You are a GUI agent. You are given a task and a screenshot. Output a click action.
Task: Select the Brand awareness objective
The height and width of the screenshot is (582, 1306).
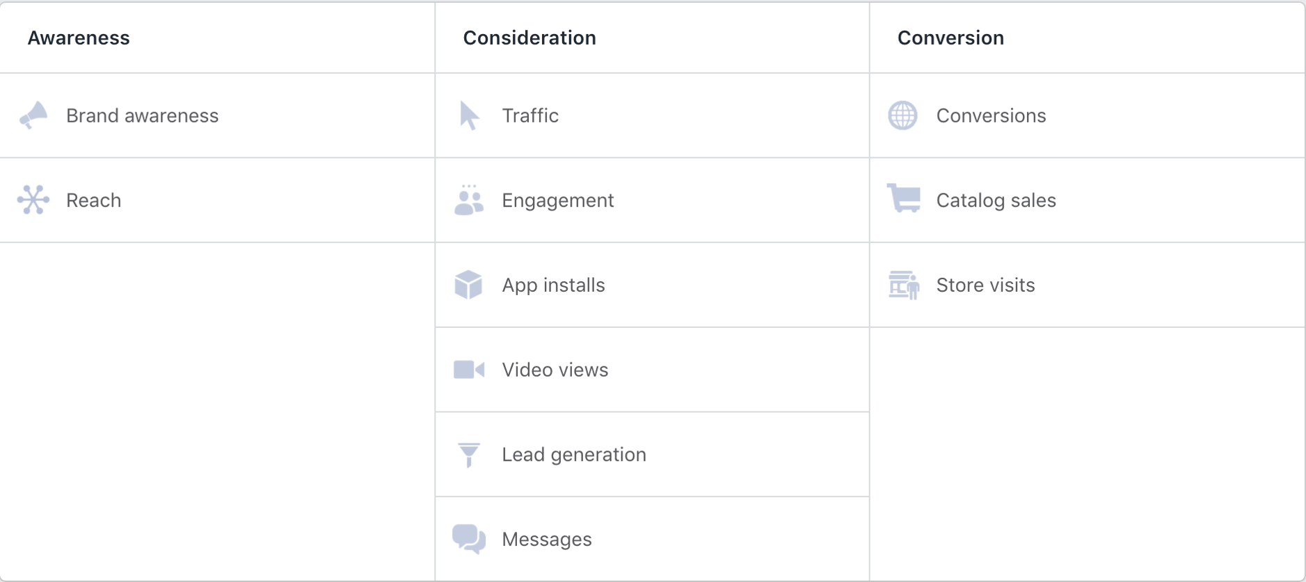point(217,116)
